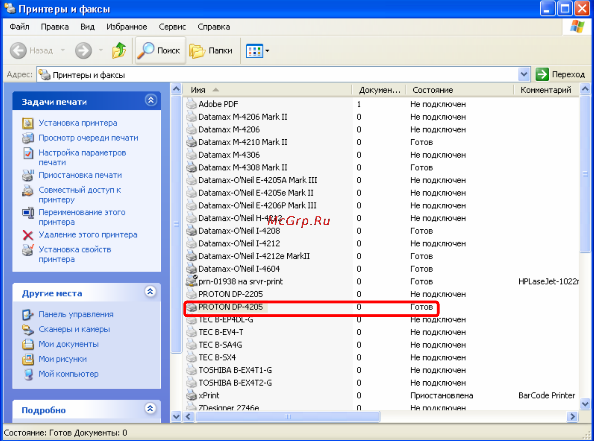
Task: Open the address bar dropdown arrow
Action: pos(524,75)
